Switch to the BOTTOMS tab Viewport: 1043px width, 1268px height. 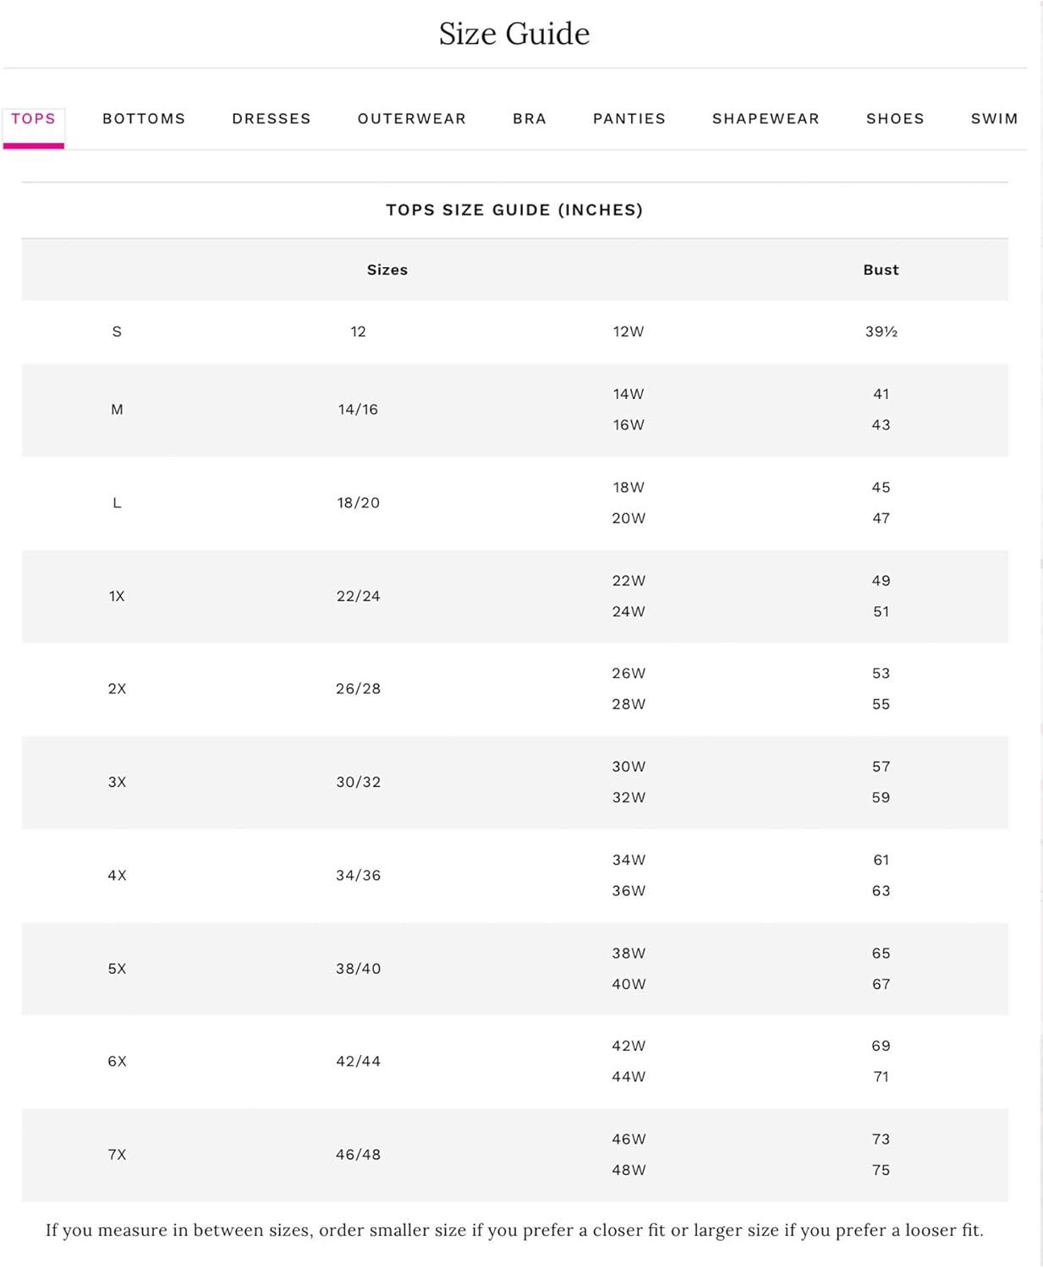click(x=144, y=119)
